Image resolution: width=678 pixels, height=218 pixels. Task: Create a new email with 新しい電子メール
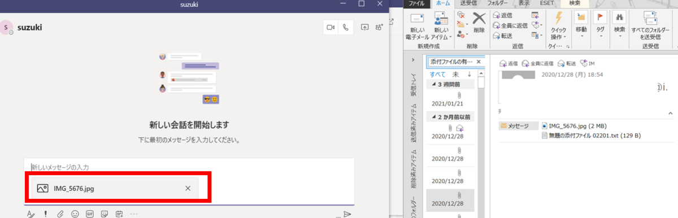pyautogui.click(x=417, y=25)
